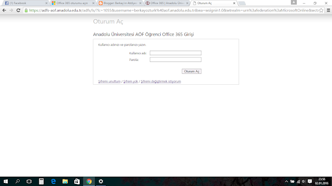Focus the Parola password field

point(175,59)
